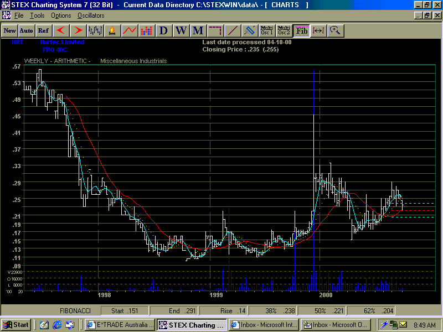Select the horizontal measure arrows tool

318,30
